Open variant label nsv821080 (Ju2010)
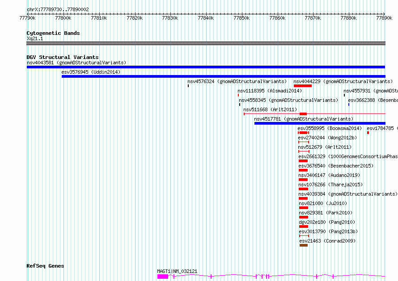This screenshot has height=281, width=398. [x=323, y=203]
